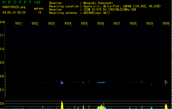Click the 0.7 kHz frequency axis label

click(2, 90)
